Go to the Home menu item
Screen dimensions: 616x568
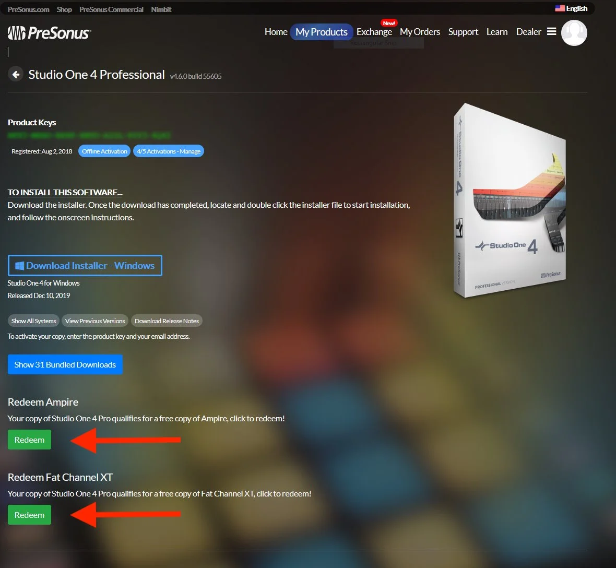tap(276, 32)
